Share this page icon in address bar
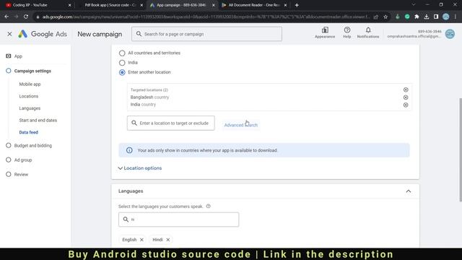Viewport: 462px width, 260px height. click(376, 17)
